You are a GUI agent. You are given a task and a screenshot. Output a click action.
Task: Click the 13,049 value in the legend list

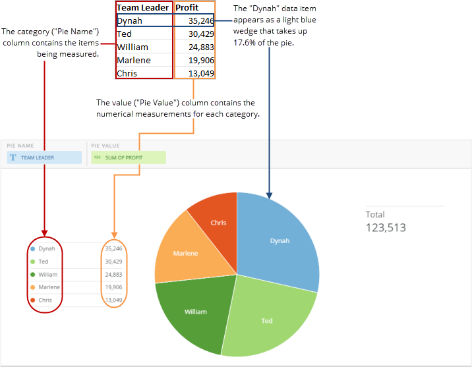coord(114,300)
